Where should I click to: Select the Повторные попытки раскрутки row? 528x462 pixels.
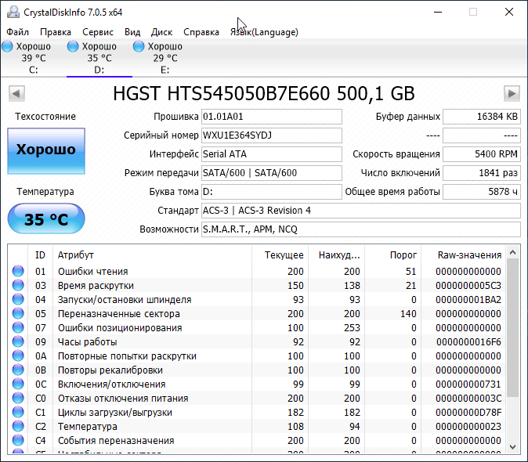point(257,356)
